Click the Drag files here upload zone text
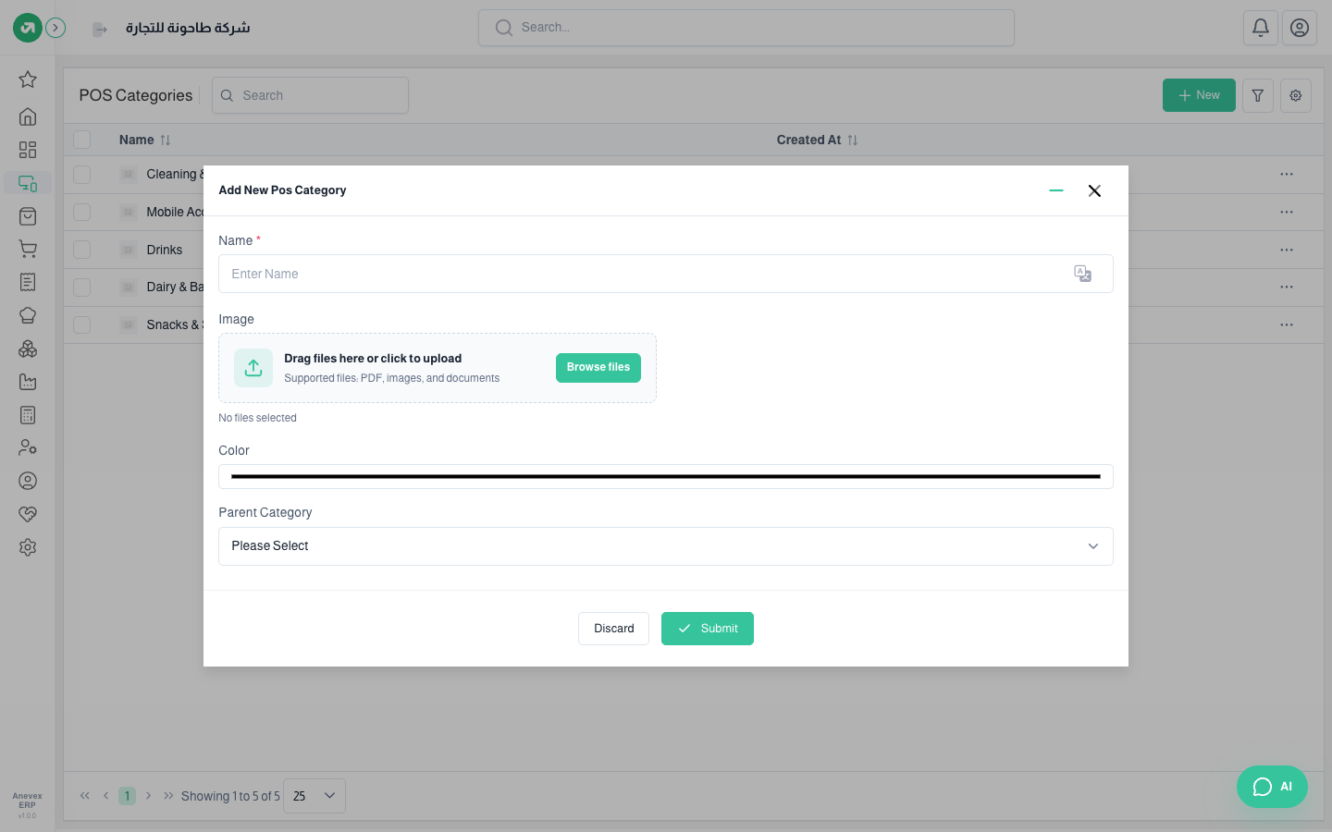1332x832 pixels. coord(373,359)
